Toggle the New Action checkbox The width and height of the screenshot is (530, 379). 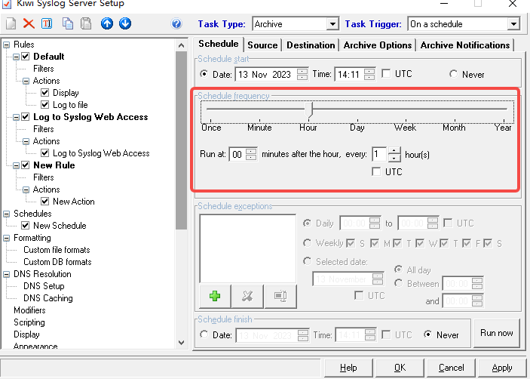coord(45,202)
